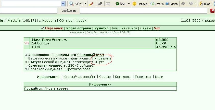Open Карта острова menu item
Viewport: 215px width, 110px height.
pos(79,28)
